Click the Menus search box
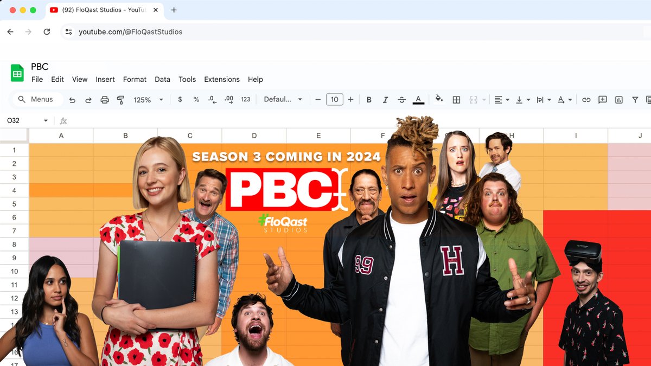Viewport: 651px width, 366px height. click(x=37, y=100)
